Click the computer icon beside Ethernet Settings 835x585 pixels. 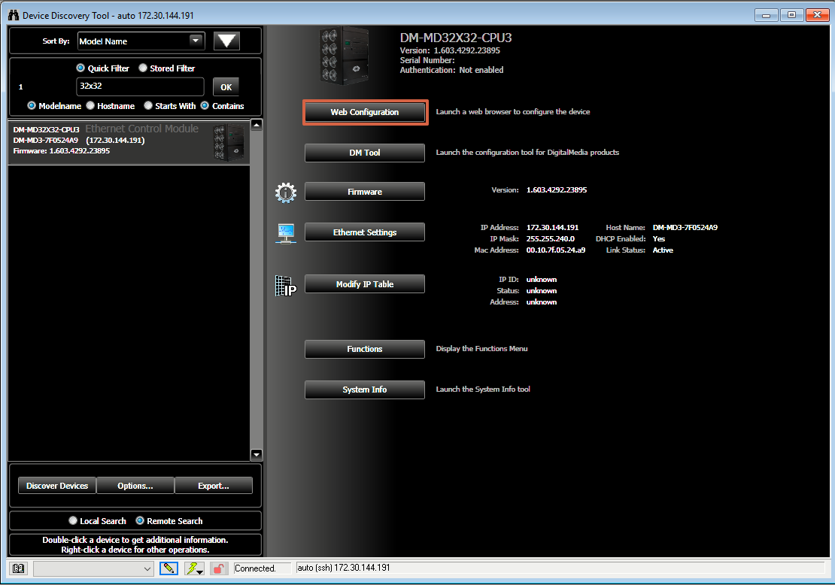286,233
